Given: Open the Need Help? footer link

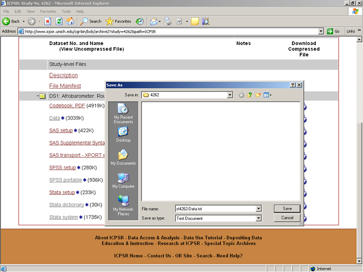Looking at the screenshot, I should 229,256.
